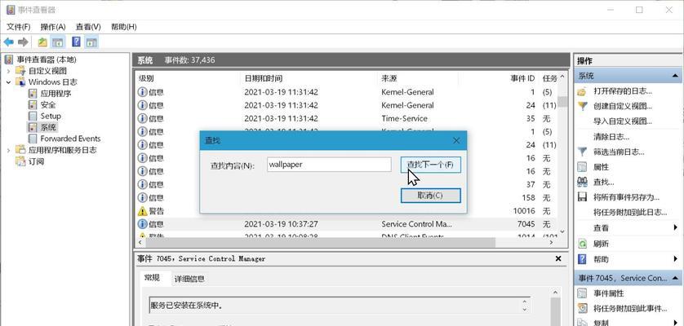Close the event 7045 preview pane
This screenshot has height=326, width=684.
[558, 259]
